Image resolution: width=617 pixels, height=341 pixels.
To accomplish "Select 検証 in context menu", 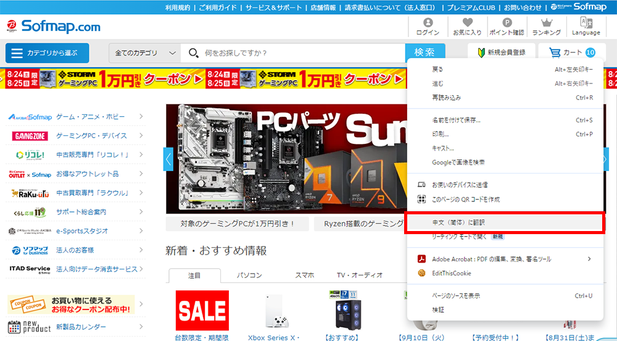I will 505,310.
